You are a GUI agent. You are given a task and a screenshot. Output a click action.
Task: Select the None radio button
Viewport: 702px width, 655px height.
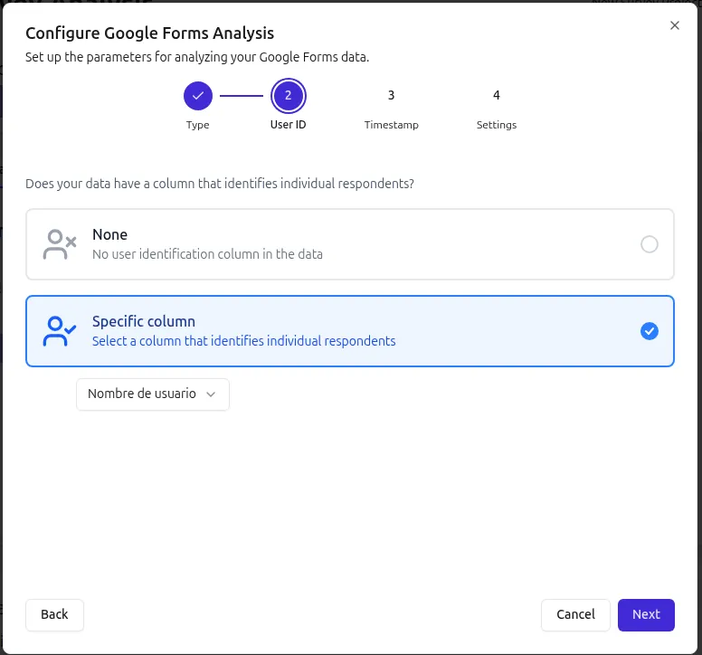pos(649,244)
